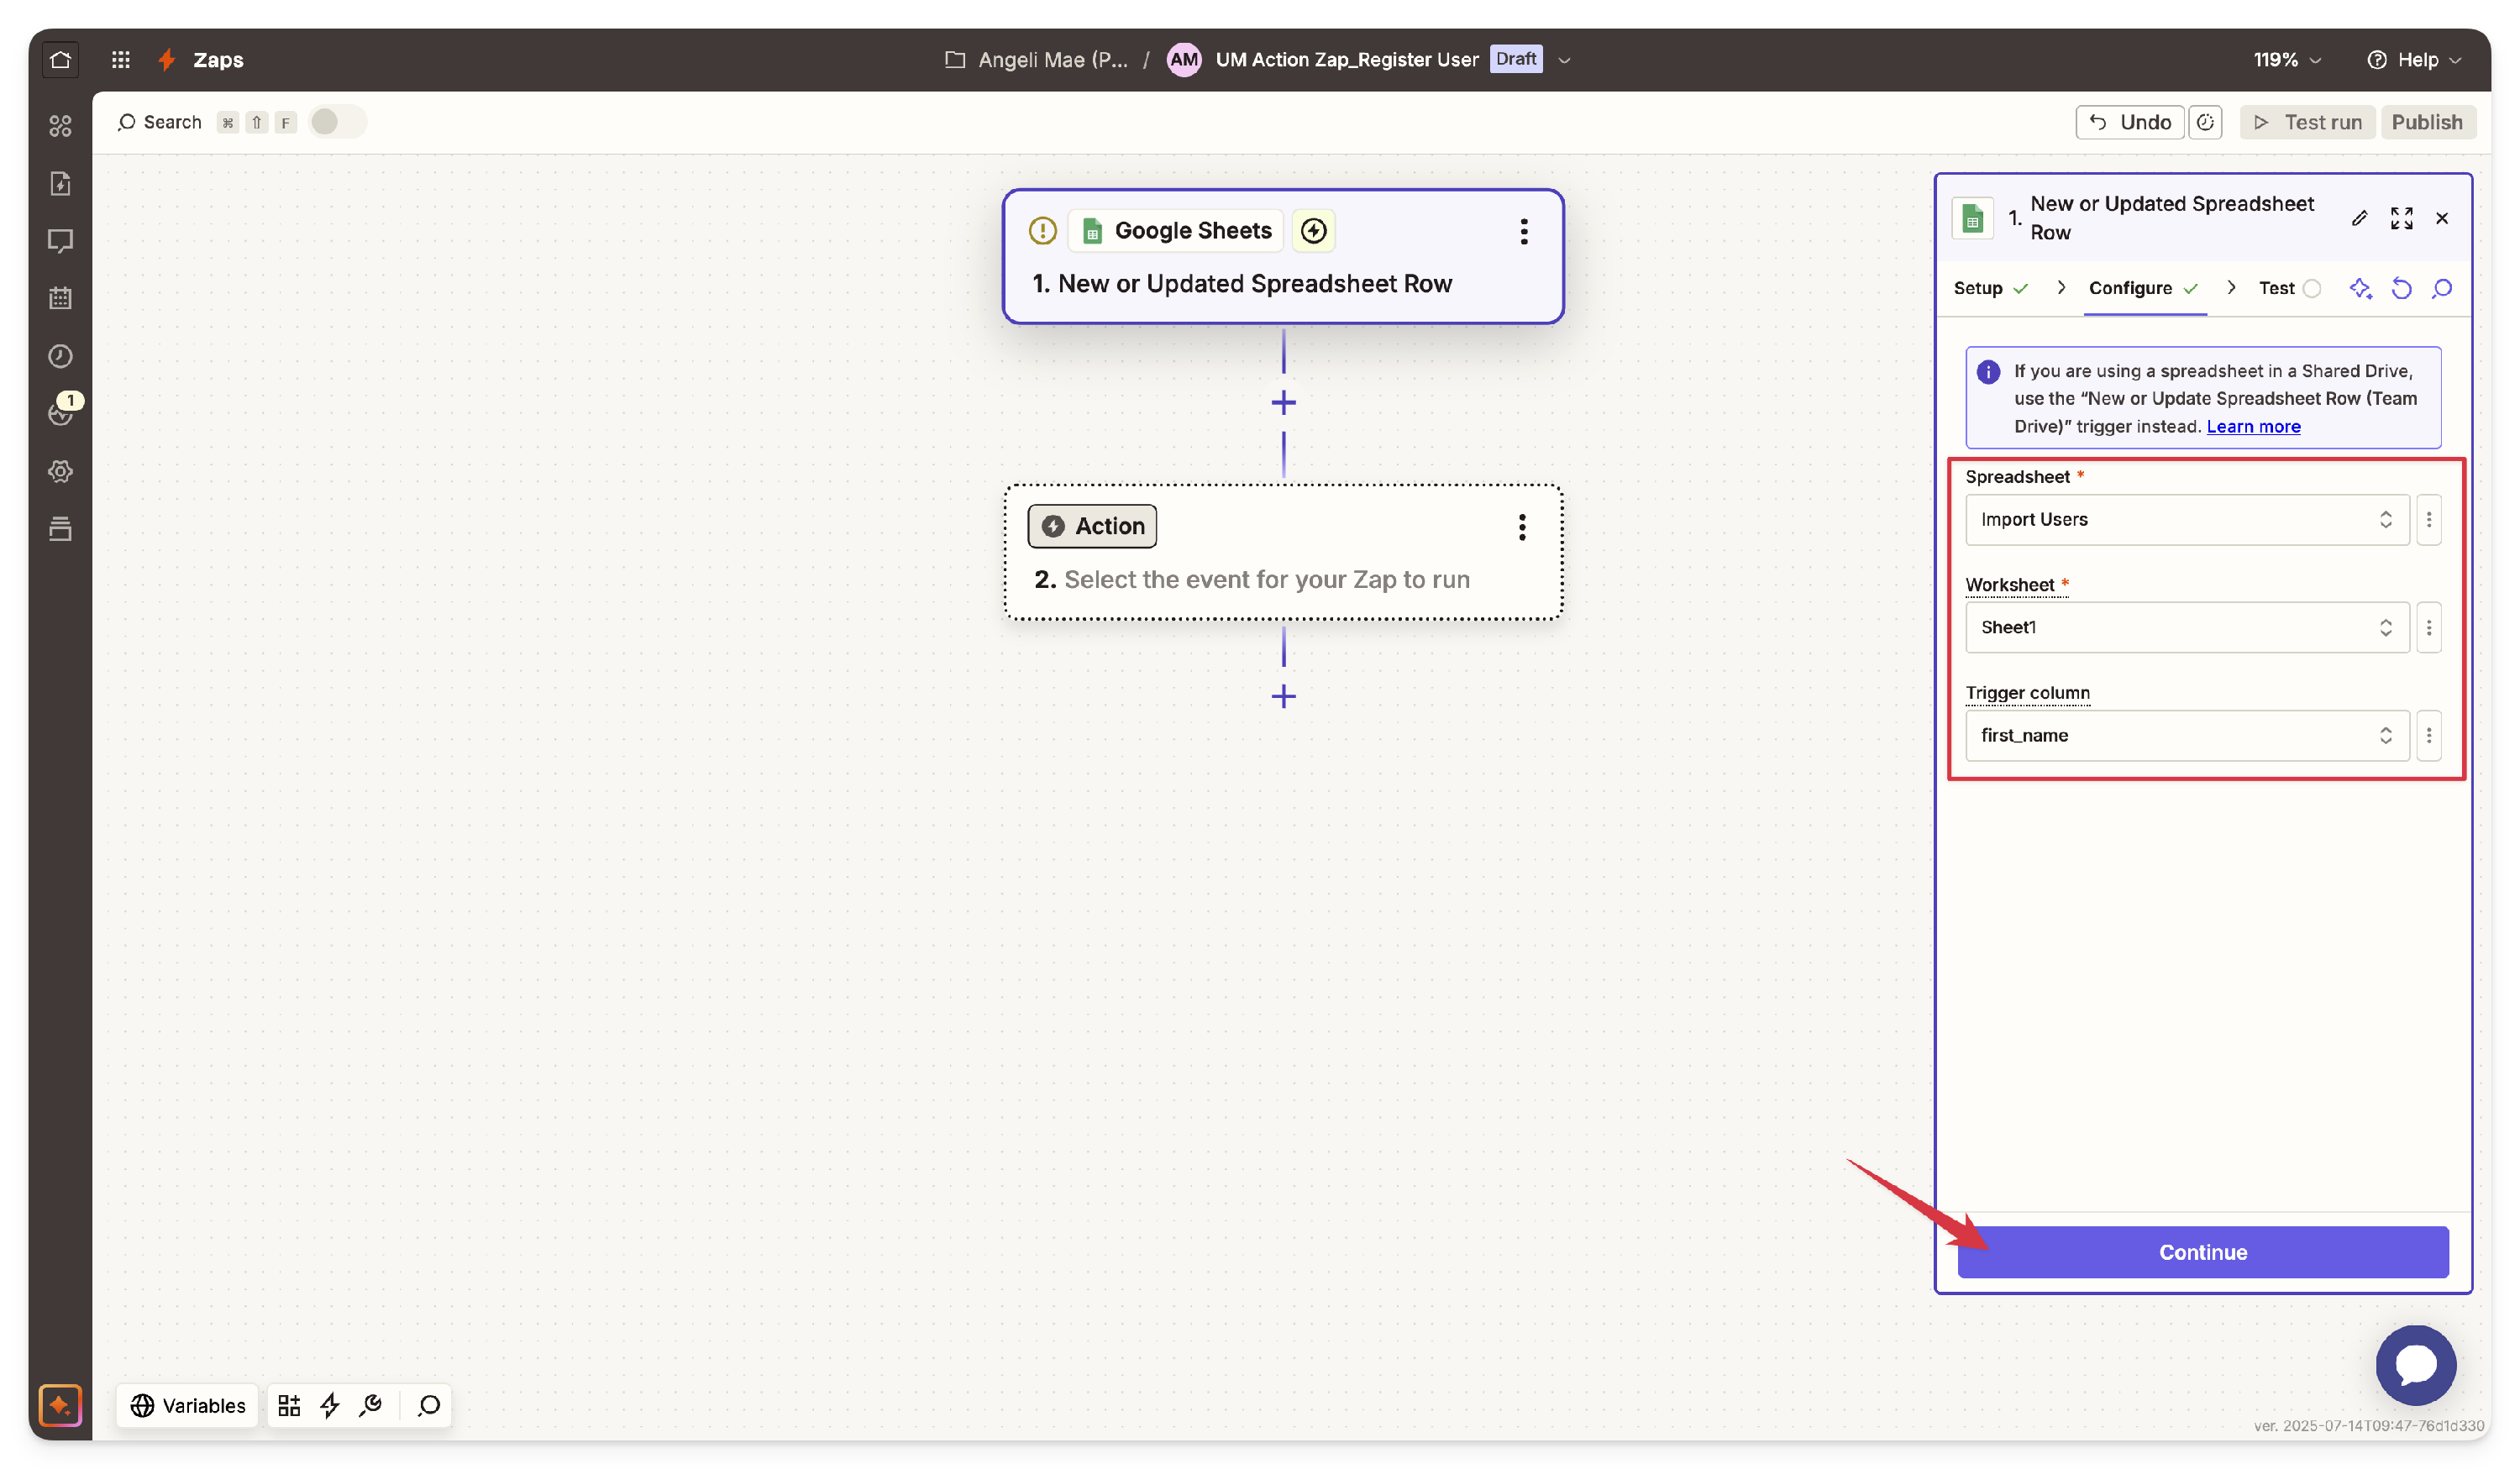Open advanced settings gear in sidebar
The width and height of the screenshot is (2520, 1469).
coord(60,471)
